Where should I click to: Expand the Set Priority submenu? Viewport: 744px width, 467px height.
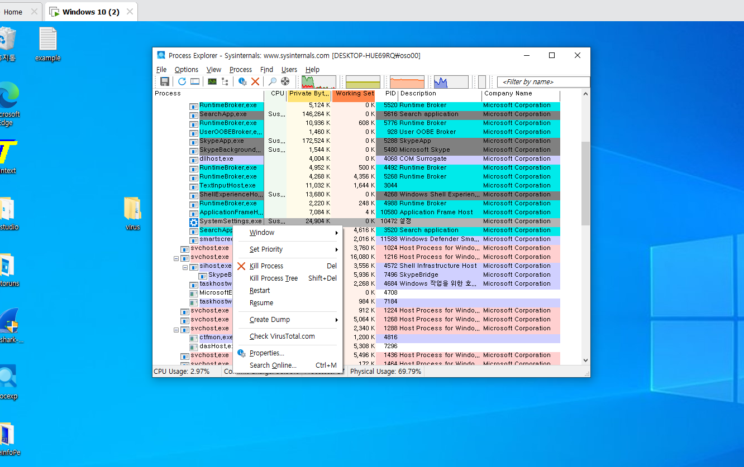coord(288,249)
